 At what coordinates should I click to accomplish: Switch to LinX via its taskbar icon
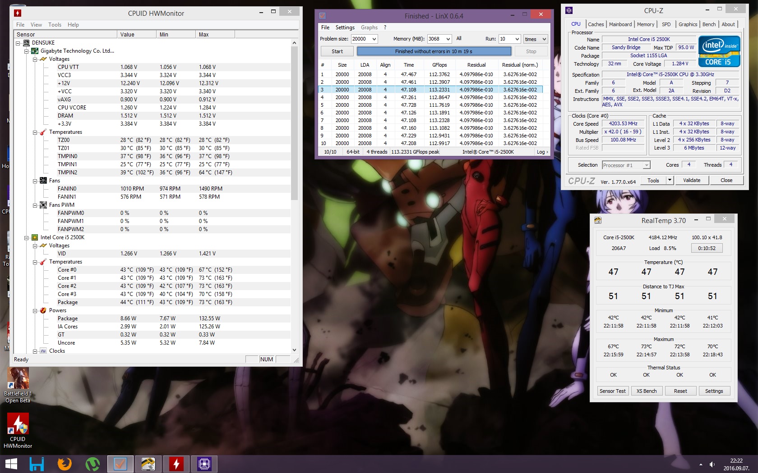point(120,464)
